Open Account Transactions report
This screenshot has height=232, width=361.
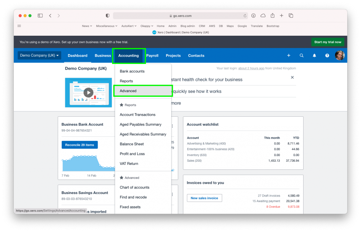[143, 115]
